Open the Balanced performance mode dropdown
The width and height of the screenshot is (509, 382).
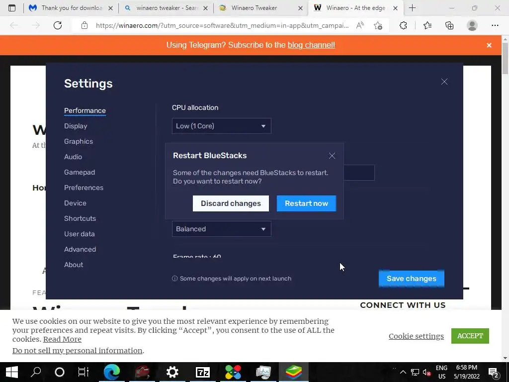click(221, 229)
